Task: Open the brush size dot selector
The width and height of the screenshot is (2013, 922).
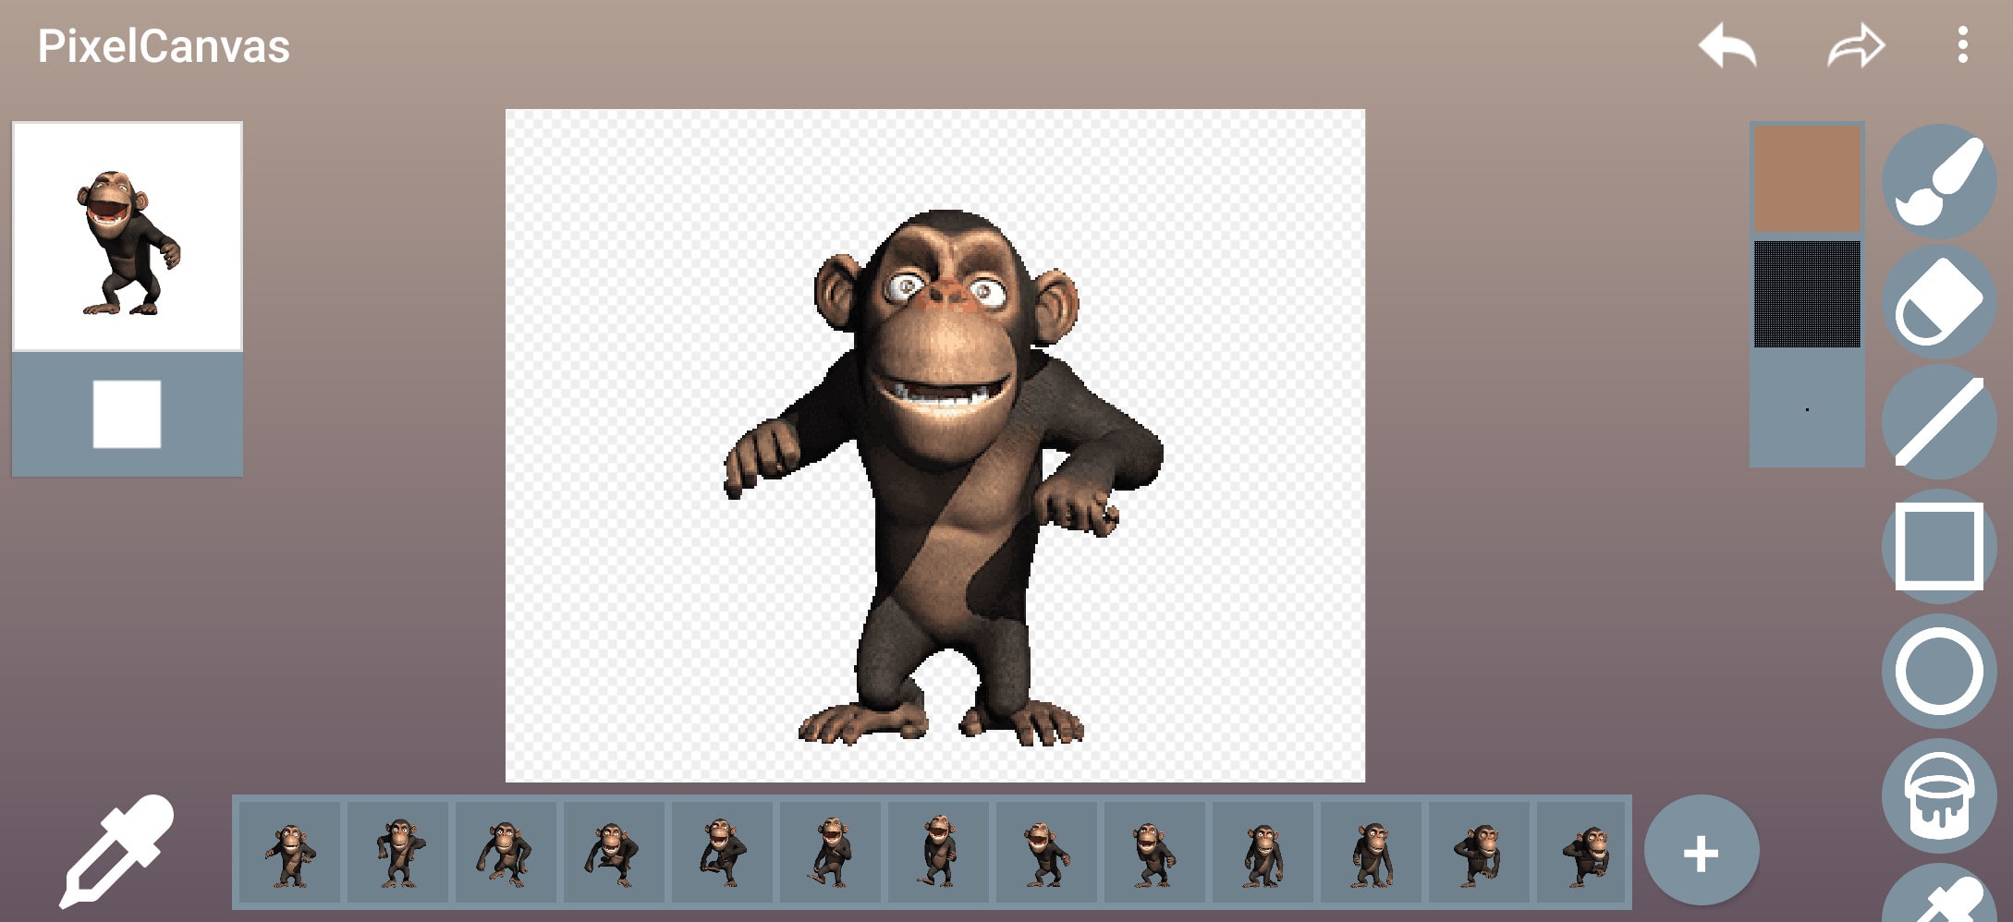Action: click(x=1806, y=409)
